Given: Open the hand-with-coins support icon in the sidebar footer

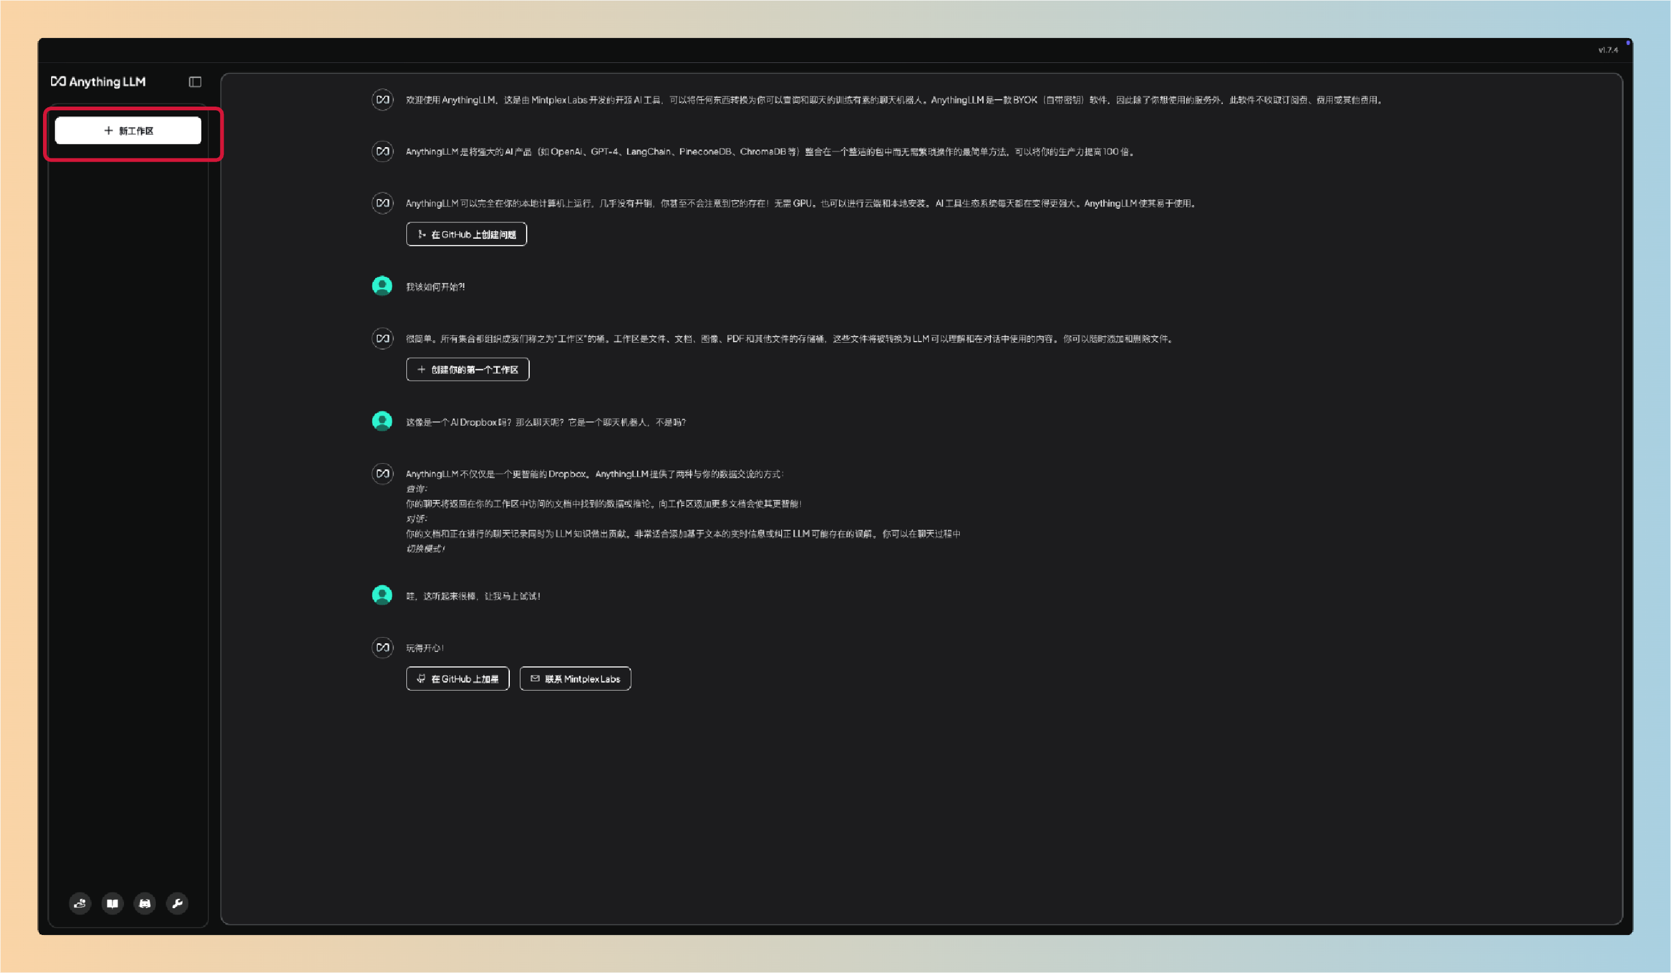Looking at the screenshot, I should click(80, 903).
